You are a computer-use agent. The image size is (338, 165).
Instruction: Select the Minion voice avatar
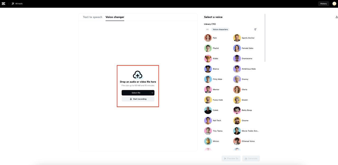(208, 141)
